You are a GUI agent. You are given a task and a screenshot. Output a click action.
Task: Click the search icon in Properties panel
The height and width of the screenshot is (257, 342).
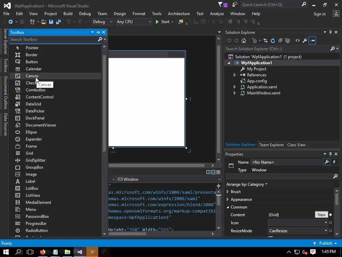coord(335,176)
